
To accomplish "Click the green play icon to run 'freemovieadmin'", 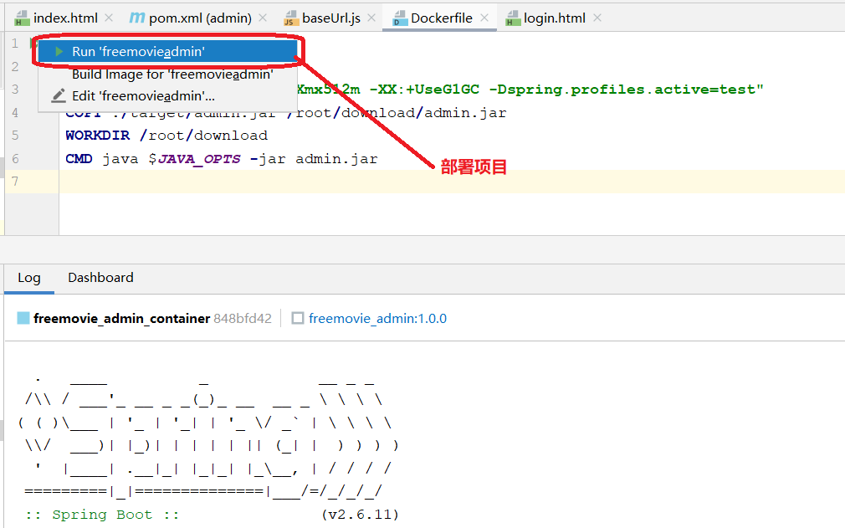I will [x=59, y=52].
